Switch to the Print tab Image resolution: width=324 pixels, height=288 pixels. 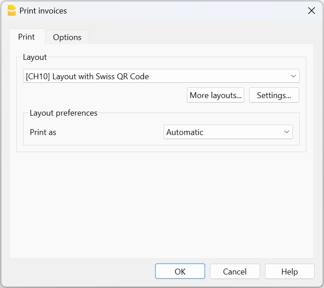click(27, 37)
